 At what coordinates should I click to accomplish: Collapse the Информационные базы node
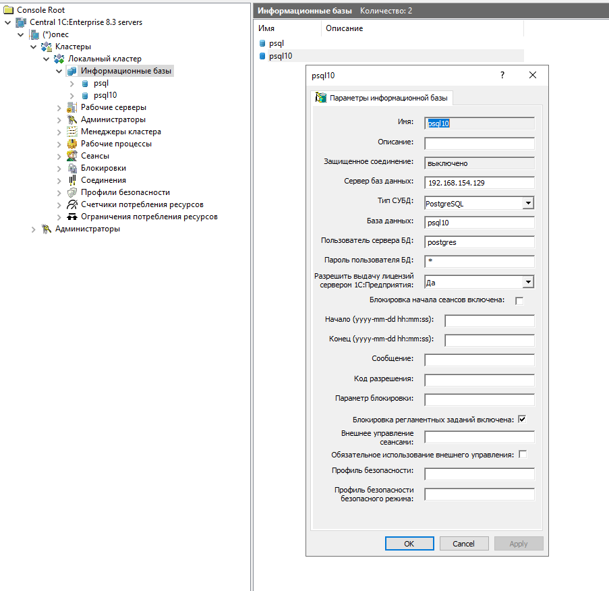click(59, 71)
